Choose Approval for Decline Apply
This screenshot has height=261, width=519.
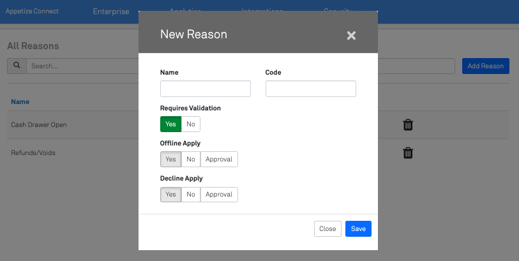pos(219,194)
